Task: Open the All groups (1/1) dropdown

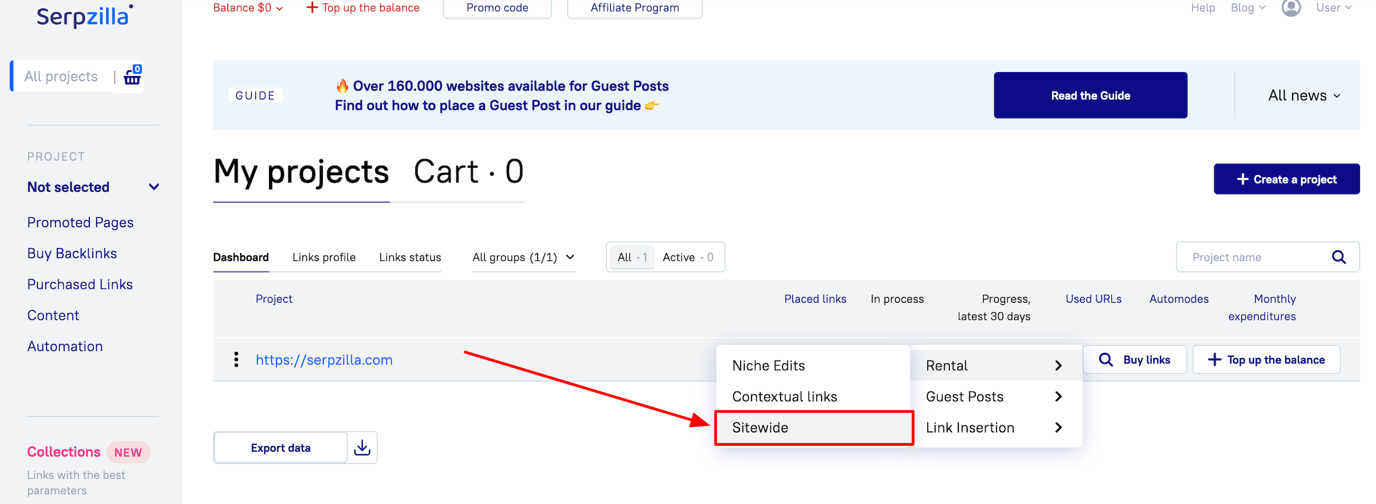Action: point(523,257)
